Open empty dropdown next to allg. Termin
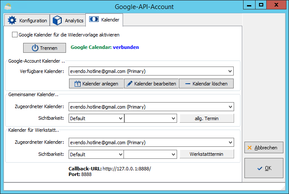 tap(173, 118)
